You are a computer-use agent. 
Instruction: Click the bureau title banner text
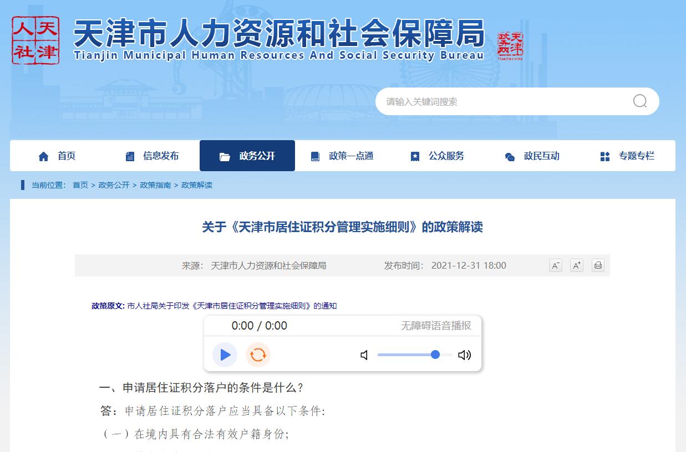[279, 39]
